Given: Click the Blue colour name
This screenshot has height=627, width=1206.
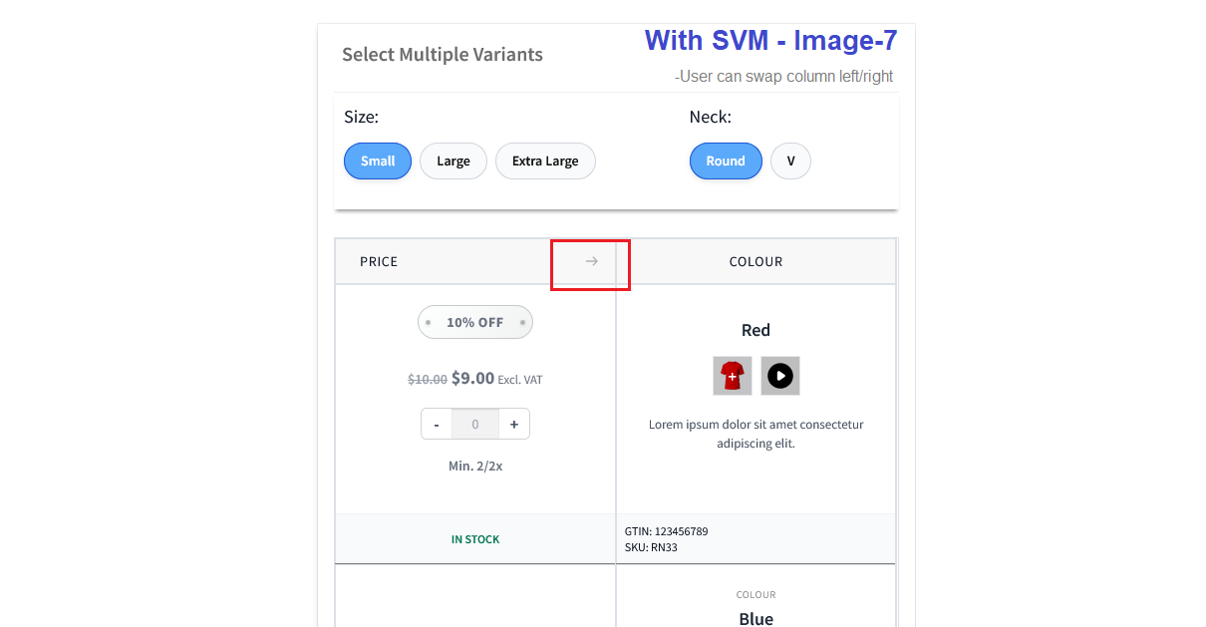Looking at the screenshot, I should pos(755,618).
